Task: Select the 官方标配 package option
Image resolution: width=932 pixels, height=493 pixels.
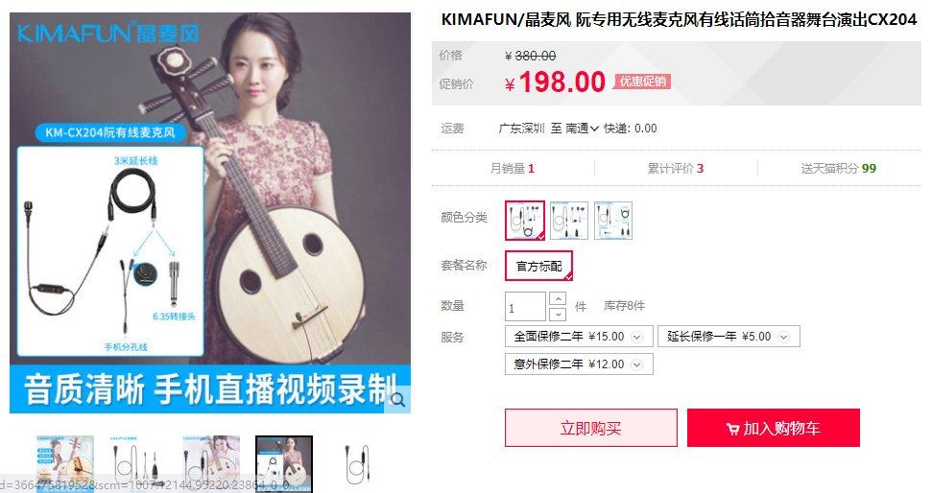Action: pyautogui.click(x=538, y=266)
